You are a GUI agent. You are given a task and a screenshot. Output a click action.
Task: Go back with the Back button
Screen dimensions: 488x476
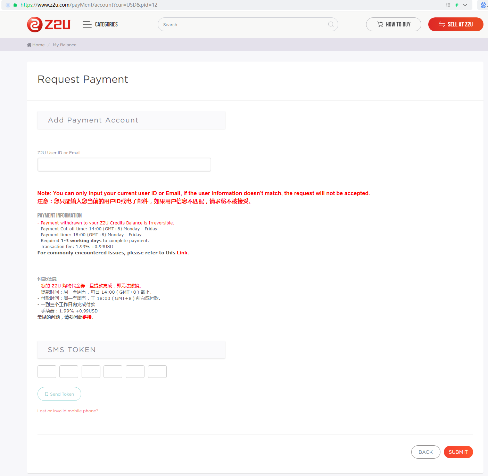coord(425,452)
